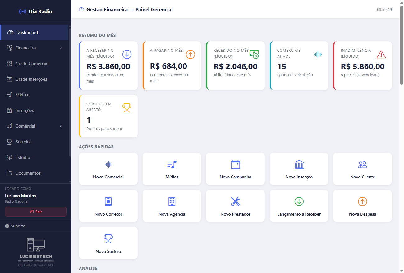Image resolution: width=404 pixels, height=273 pixels.
Task: Click the soundwave icon on Comerciais Ativos card
Action: [318, 55]
